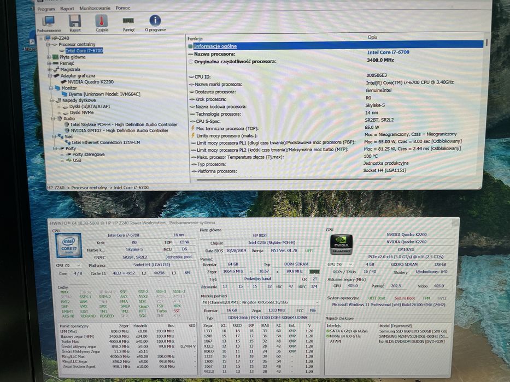Click the HP 802F motherboard field
This screenshot has width=510, height=382.
click(x=260, y=235)
